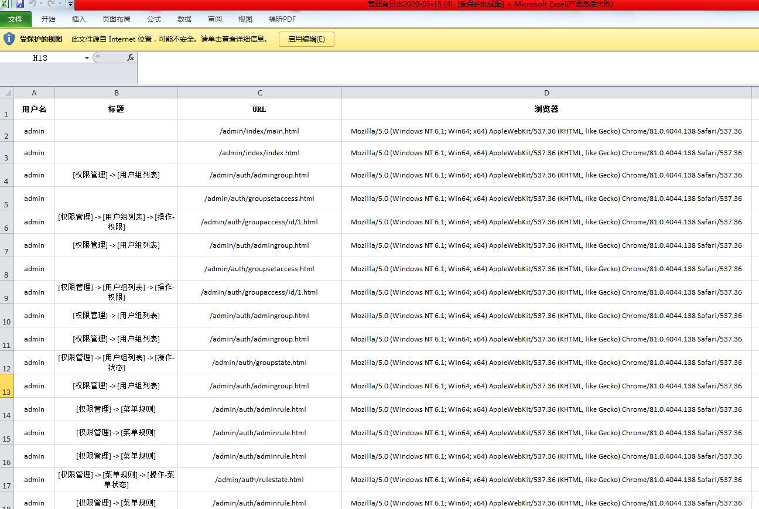The image size is (759, 509).
Task: Click the Protected View shield icon
Action: 9,39
